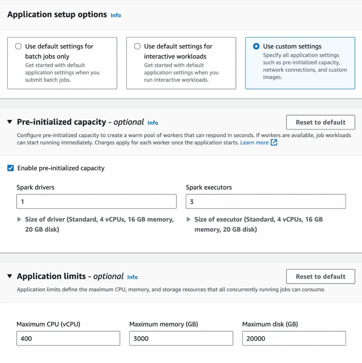Viewport: 362px width, 363px height.
Task: Click the Spark executors input field
Action: point(266,201)
